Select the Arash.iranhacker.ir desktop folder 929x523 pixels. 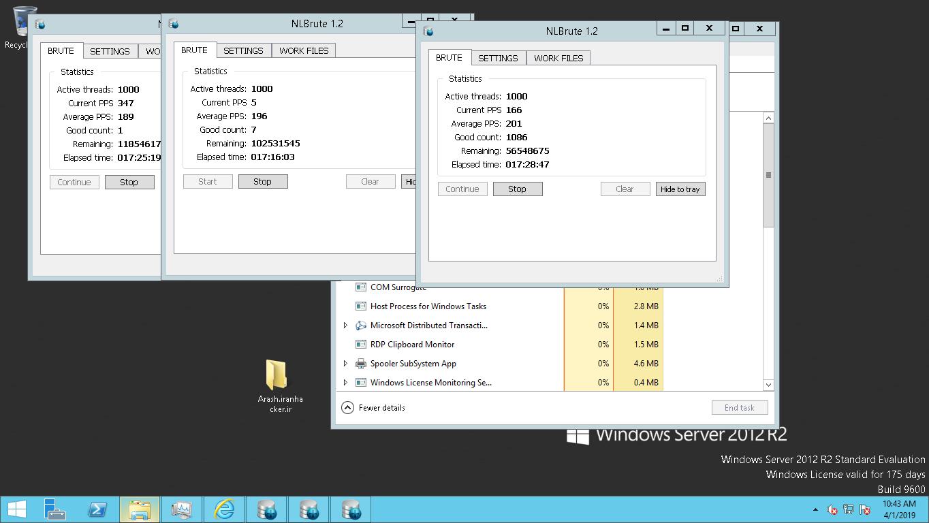click(280, 386)
